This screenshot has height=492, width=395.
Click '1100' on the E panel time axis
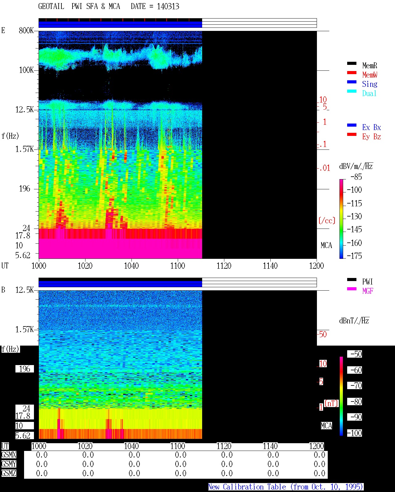[177, 266]
